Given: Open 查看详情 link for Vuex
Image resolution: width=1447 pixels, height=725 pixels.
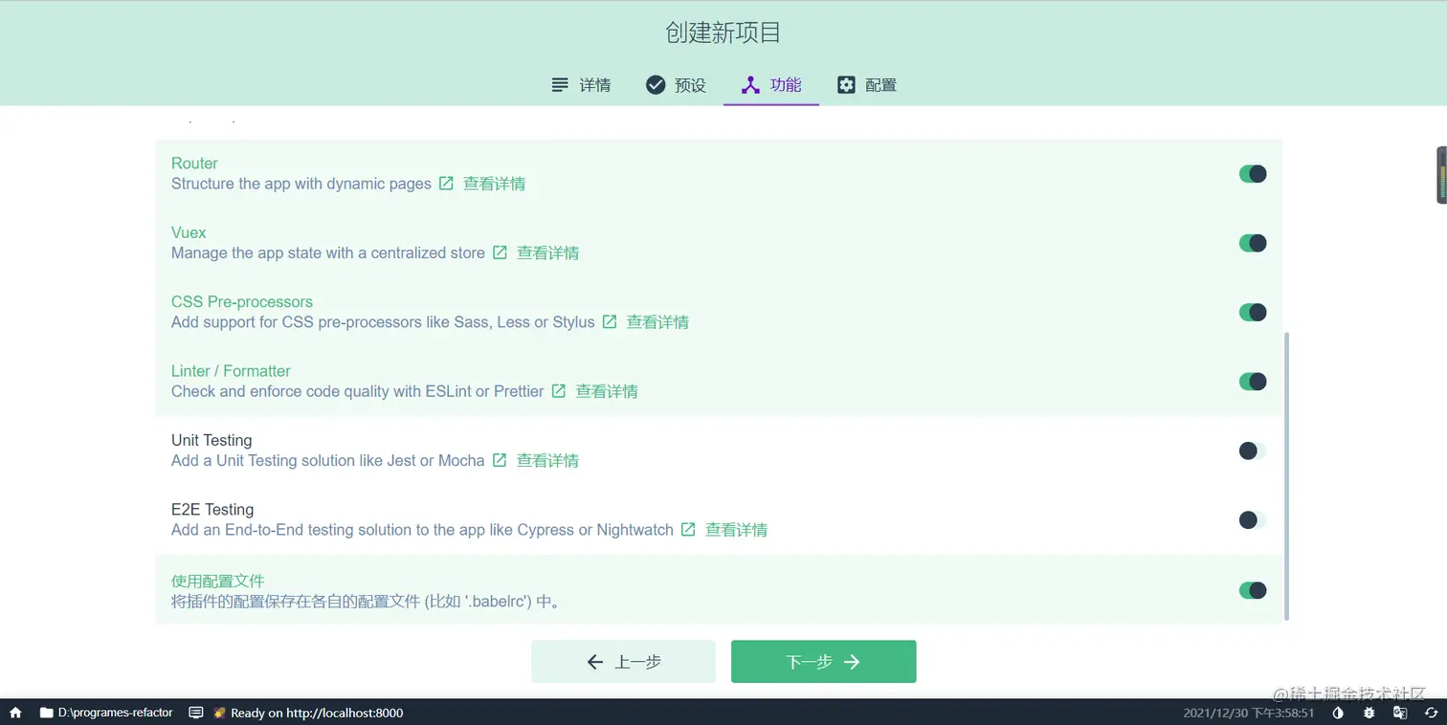Looking at the screenshot, I should (x=547, y=253).
